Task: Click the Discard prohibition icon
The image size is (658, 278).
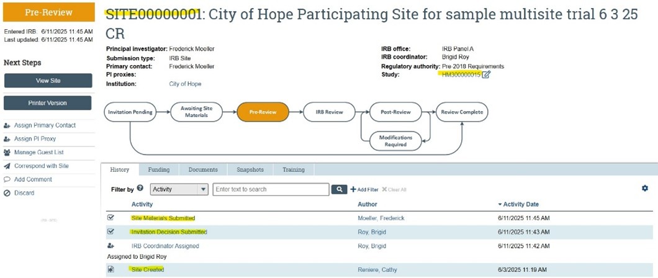Action: tap(7, 194)
